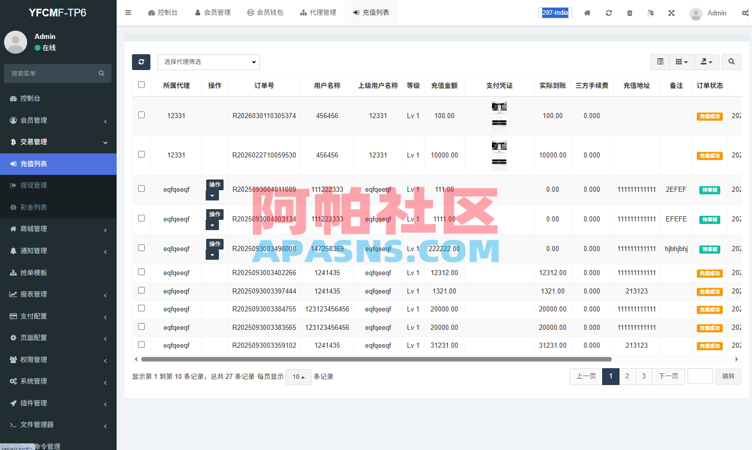The image size is (752, 450).
Task: Switch to the 控制台 top tab
Action: [163, 13]
